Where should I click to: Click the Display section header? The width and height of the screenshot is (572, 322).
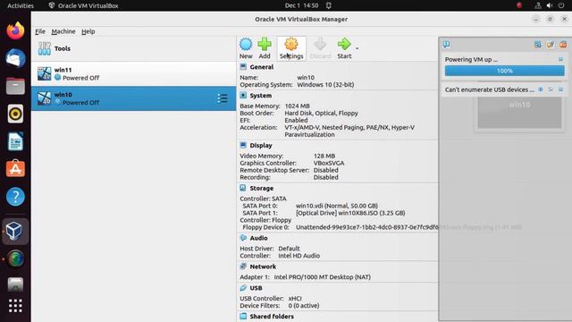[x=261, y=145]
